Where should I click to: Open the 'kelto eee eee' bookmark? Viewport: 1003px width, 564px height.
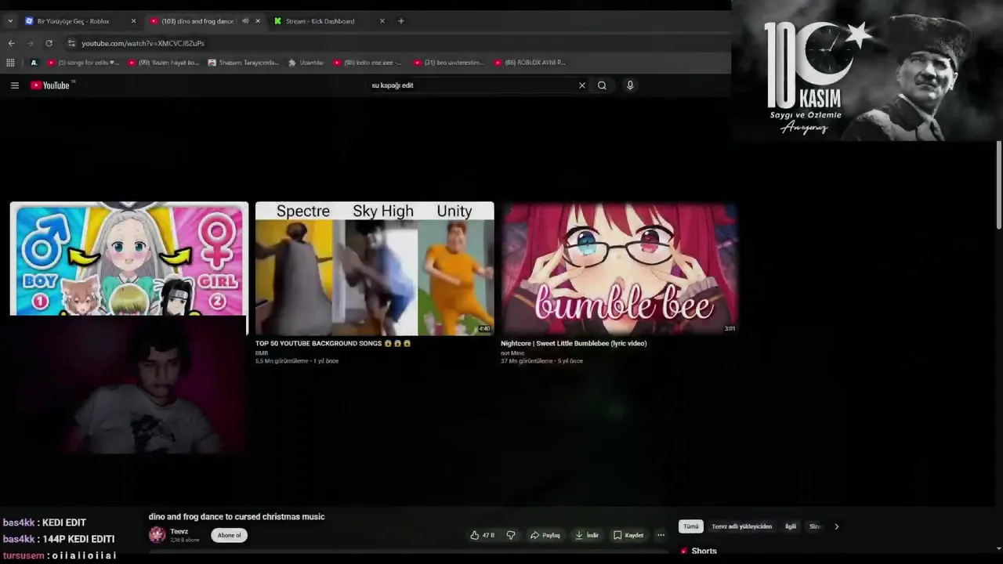[x=368, y=63]
